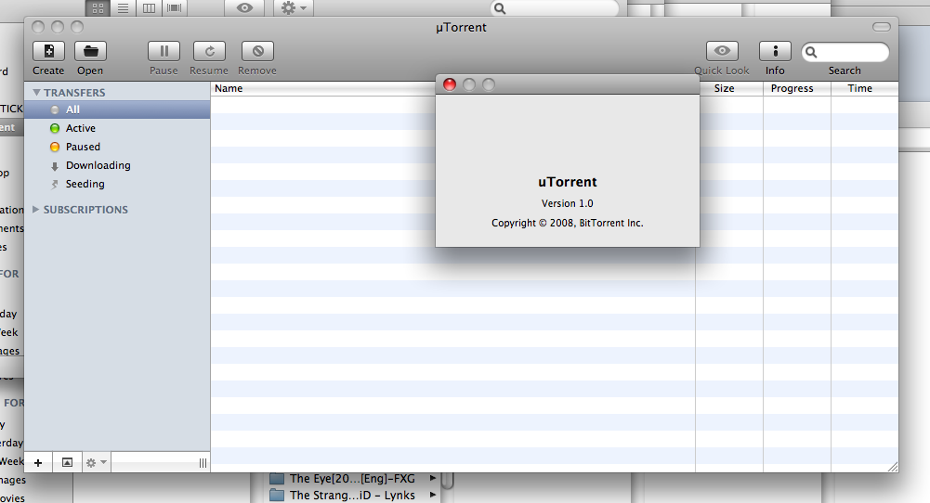Click the plus button below the sidebar

point(38,463)
